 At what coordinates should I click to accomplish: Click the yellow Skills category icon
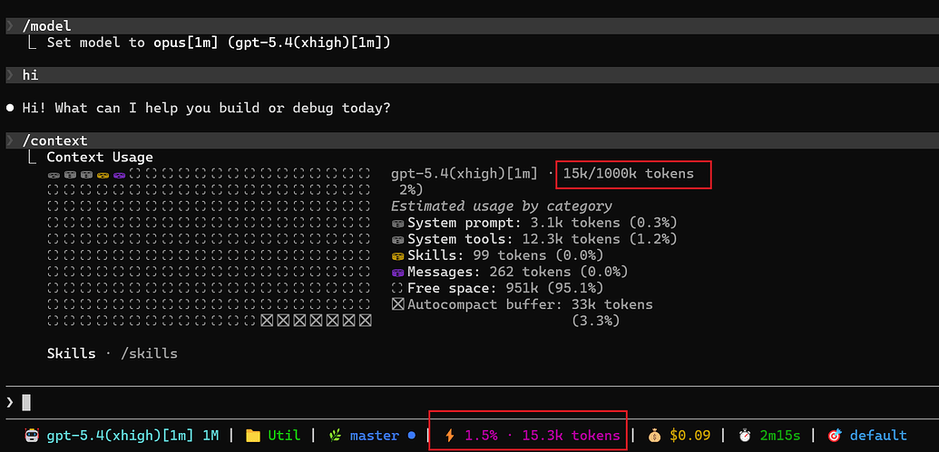click(397, 255)
